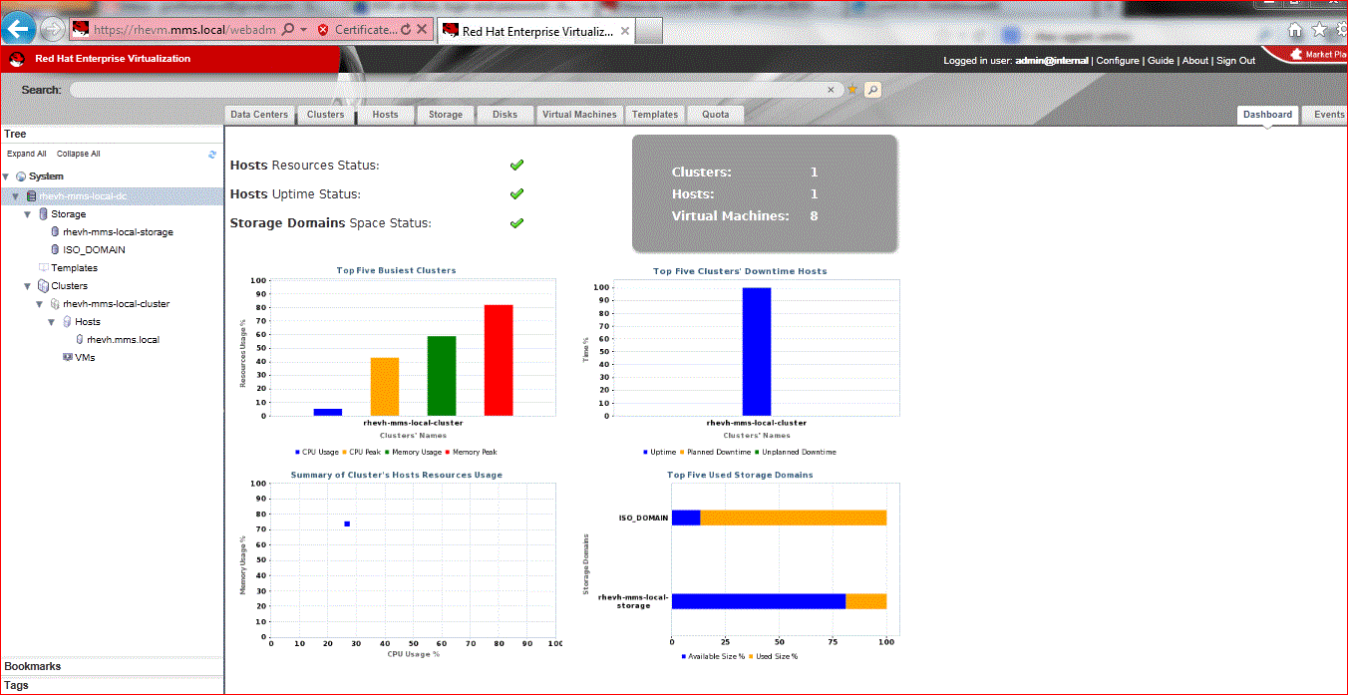Click the blue Uptime bar in downtime chart
The image size is (1348, 695).
coord(757,351)
